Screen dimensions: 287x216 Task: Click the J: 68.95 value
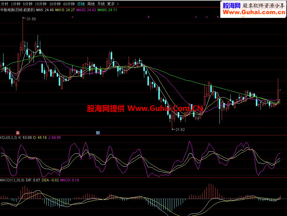[x=54, y=138]
